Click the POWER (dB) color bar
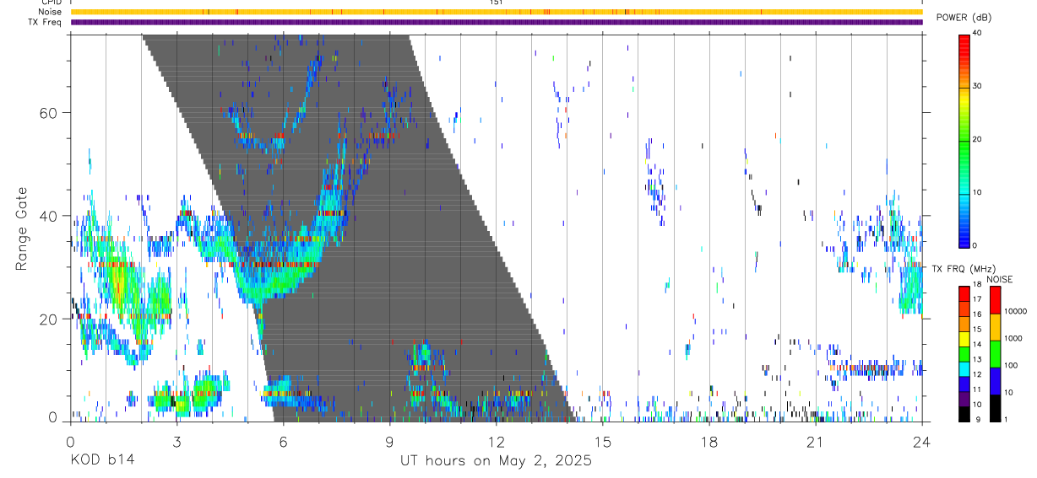Viewport: 1037px width, 478px height. (964, 140)
